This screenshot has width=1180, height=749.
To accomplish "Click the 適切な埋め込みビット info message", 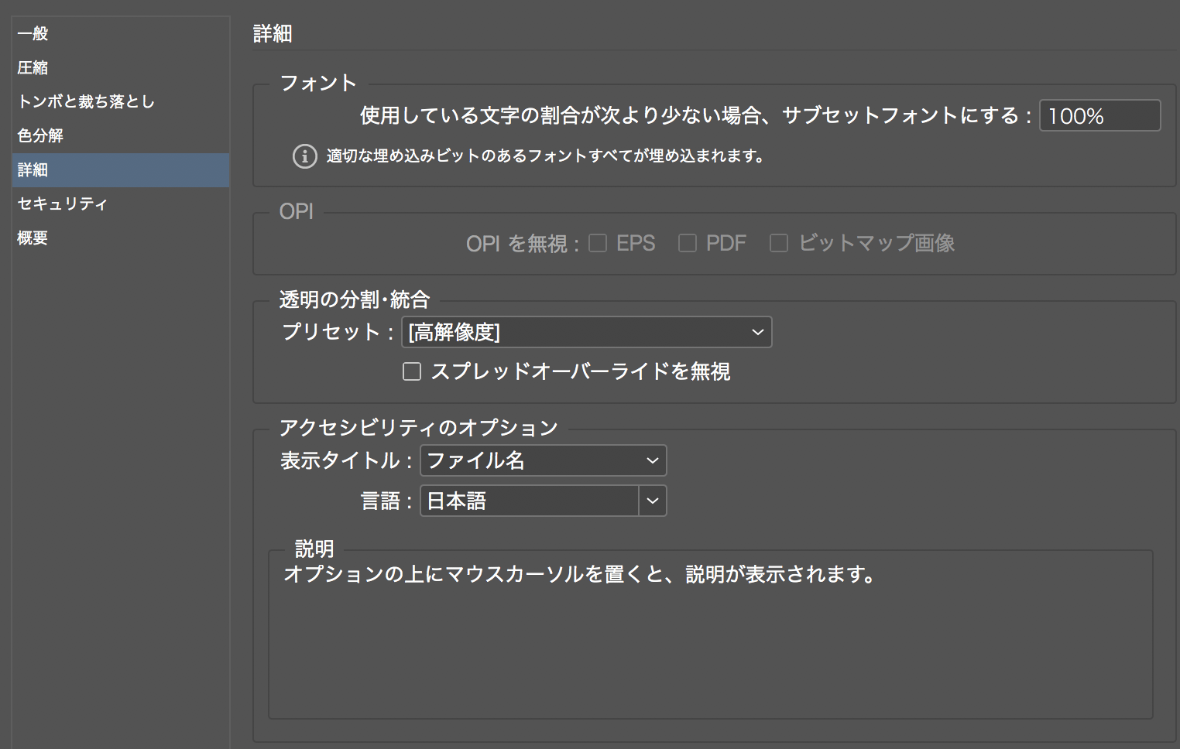I will click(x=546, y=156).
